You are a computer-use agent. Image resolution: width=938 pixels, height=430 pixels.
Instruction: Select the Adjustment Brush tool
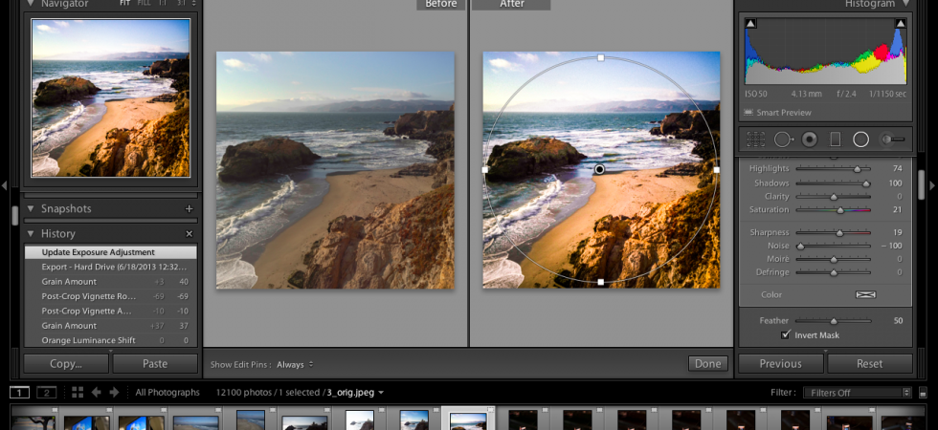pyautogui.click(x=892, y=140)
